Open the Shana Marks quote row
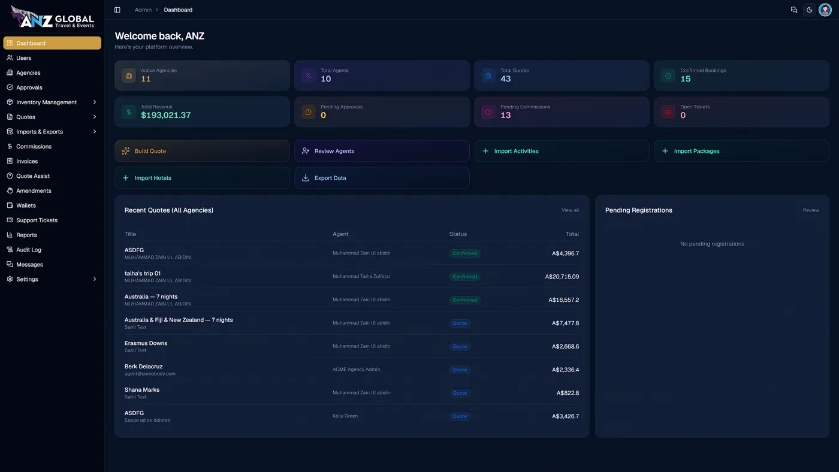 point(352,393)
